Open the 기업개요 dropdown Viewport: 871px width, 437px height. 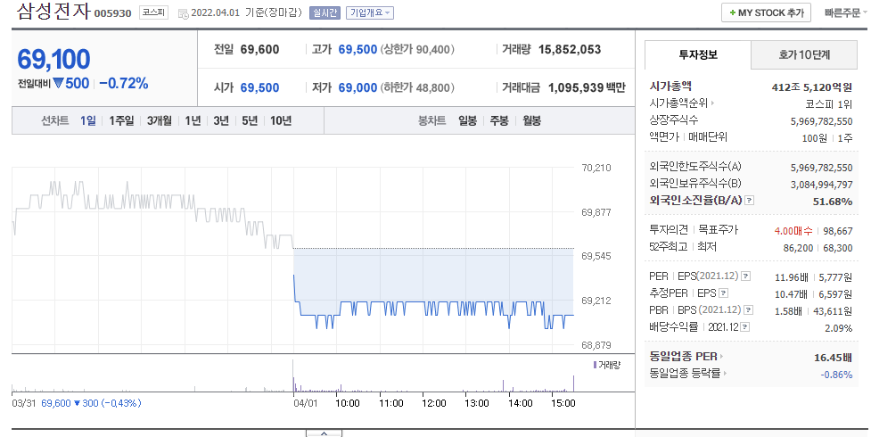point(369,12)
